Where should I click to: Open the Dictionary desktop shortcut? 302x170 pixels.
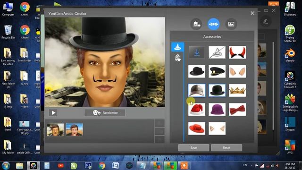tap(290, 9)
